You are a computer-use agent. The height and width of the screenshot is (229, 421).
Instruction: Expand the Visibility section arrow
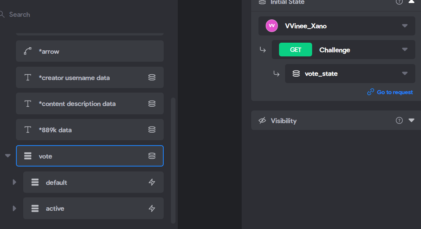coord(411,120)
